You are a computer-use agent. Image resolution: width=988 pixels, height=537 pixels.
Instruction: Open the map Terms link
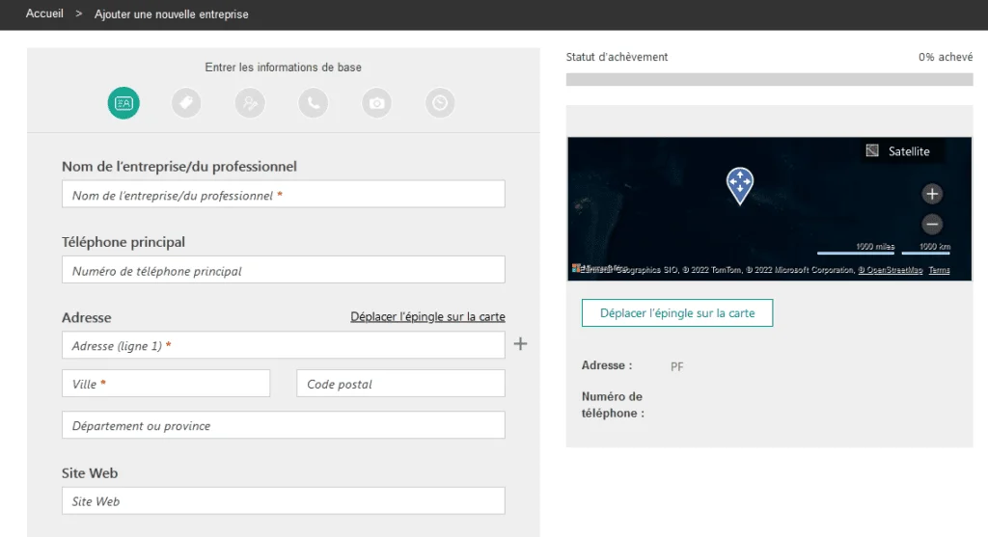click(939, 270)
